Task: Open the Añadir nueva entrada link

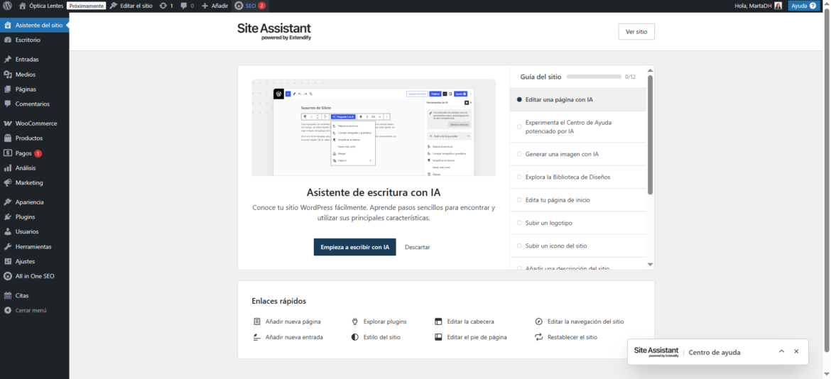Action: pyautogui.click(x=288, y=337)
